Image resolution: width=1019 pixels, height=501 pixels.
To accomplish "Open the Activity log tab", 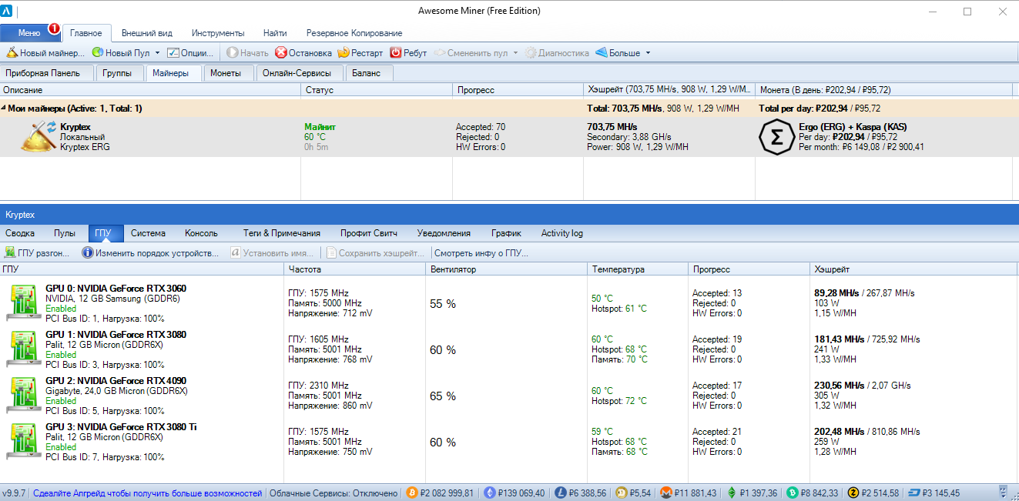I will coord(562,233).
